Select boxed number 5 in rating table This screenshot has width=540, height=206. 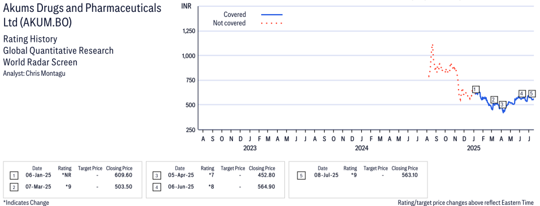tap(301, 176)
